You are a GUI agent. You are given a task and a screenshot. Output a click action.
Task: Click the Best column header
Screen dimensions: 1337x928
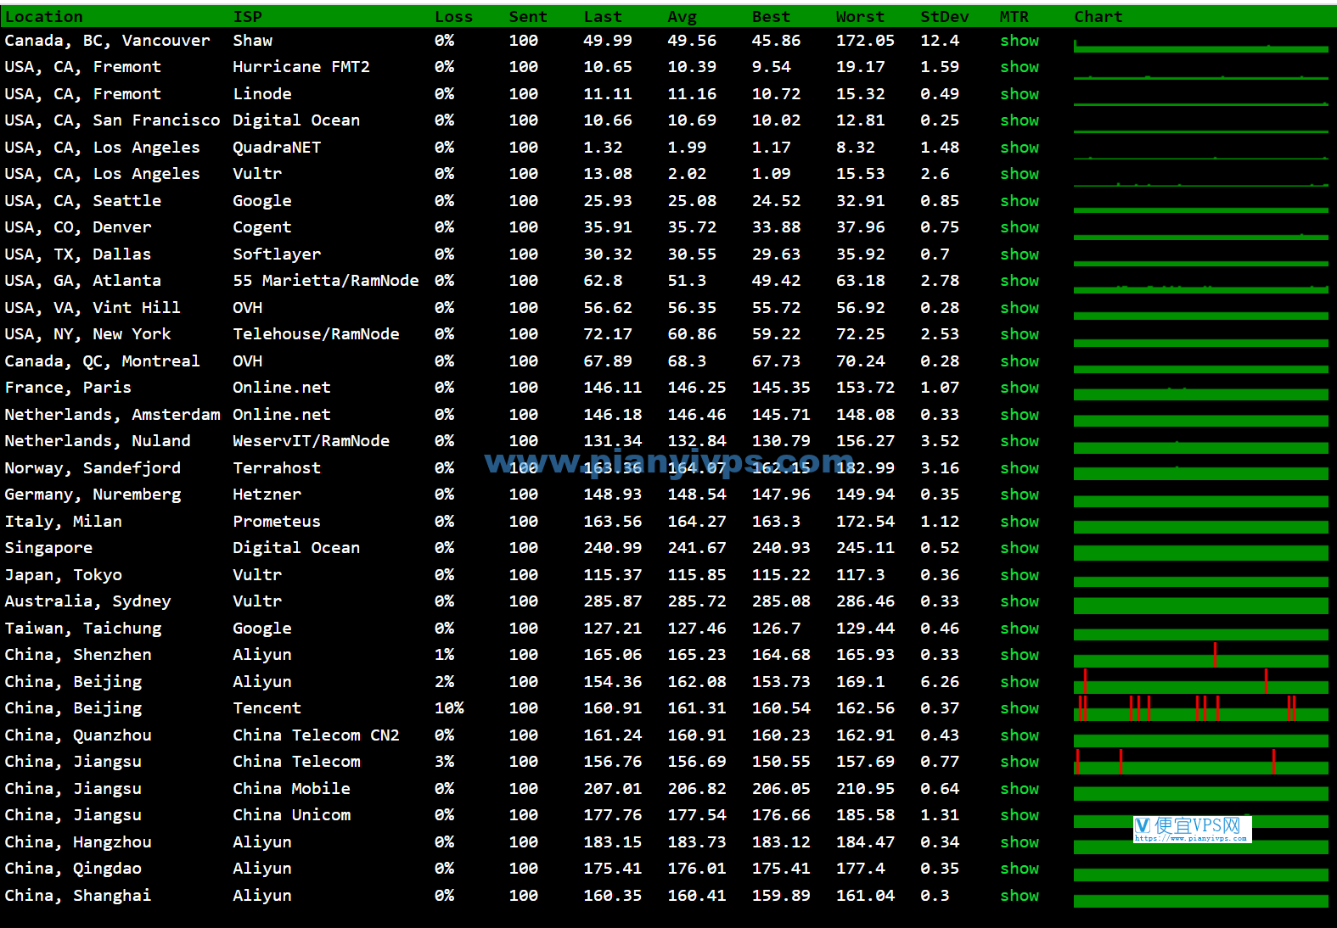click(771, 17)
